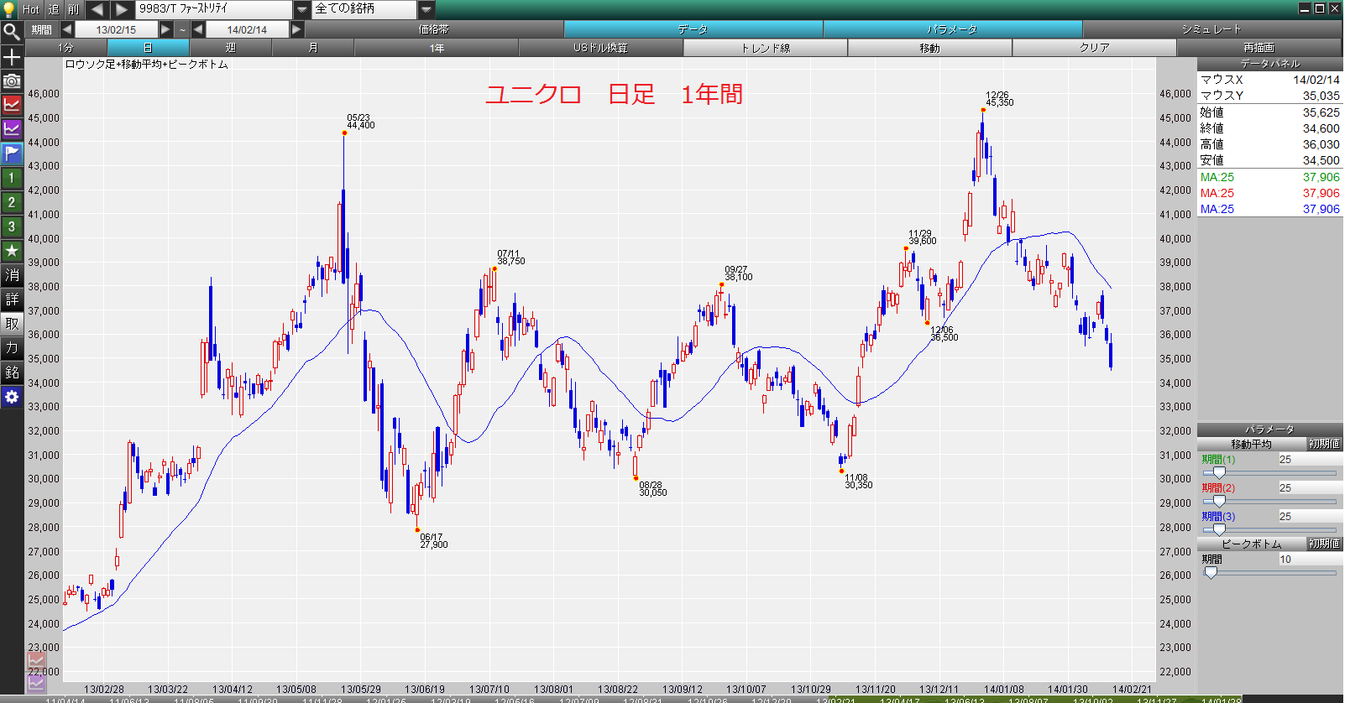This screenshot has width=1350, height=703.
Task: Click the クリア clear button
Action: click(1095, 48)
